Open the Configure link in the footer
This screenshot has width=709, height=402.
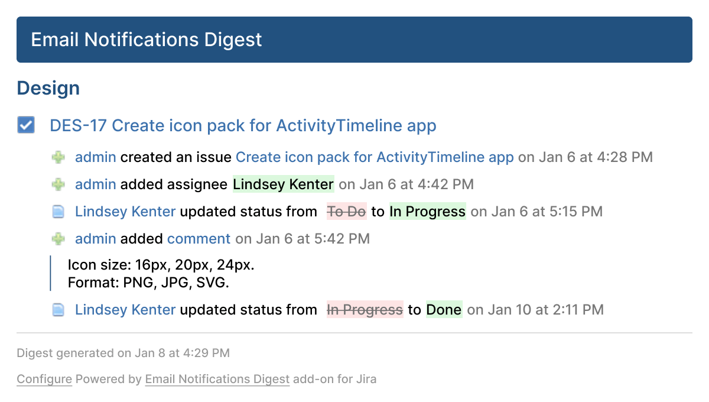pos(44,379)
